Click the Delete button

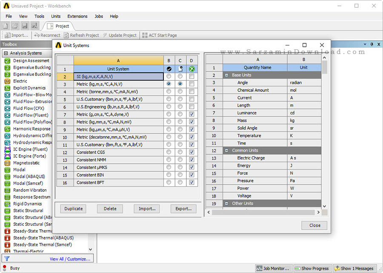pos(110,209)
